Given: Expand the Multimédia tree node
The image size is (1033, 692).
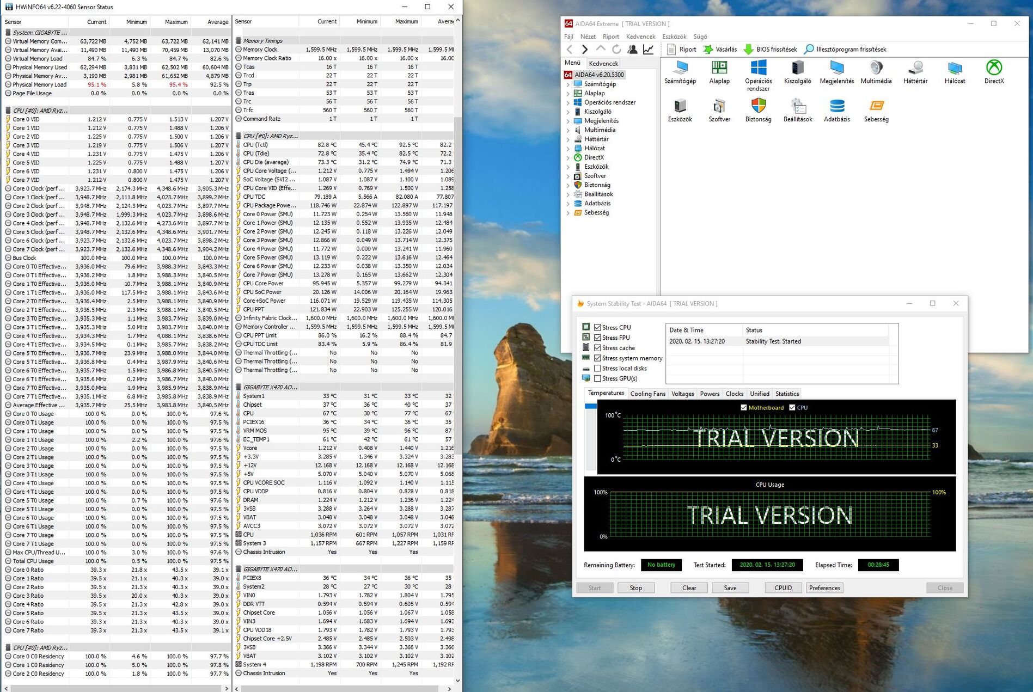Looking at the screenshot, I should (x=568, y=130).
